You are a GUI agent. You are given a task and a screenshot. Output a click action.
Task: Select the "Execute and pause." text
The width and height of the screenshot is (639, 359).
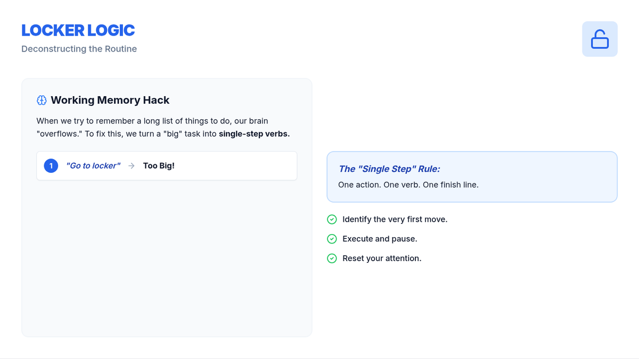[380, 239]
